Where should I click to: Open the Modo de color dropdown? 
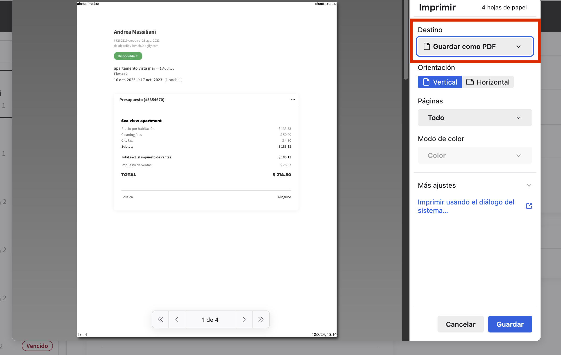click(x=475, y=156)
